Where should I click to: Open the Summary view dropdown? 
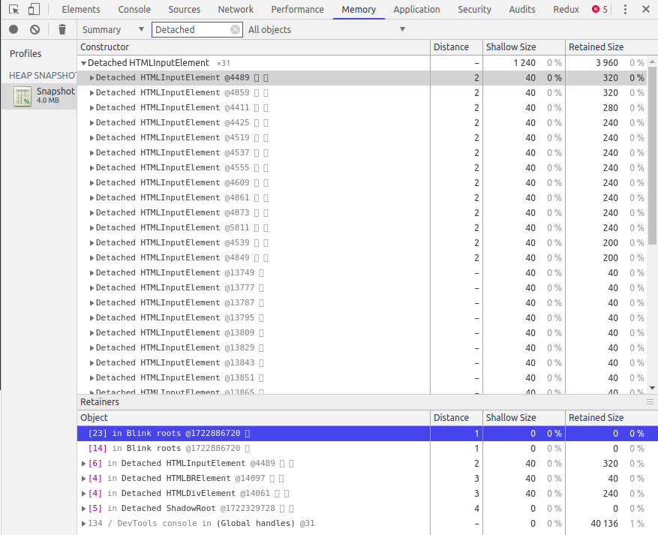coord(113,29)
